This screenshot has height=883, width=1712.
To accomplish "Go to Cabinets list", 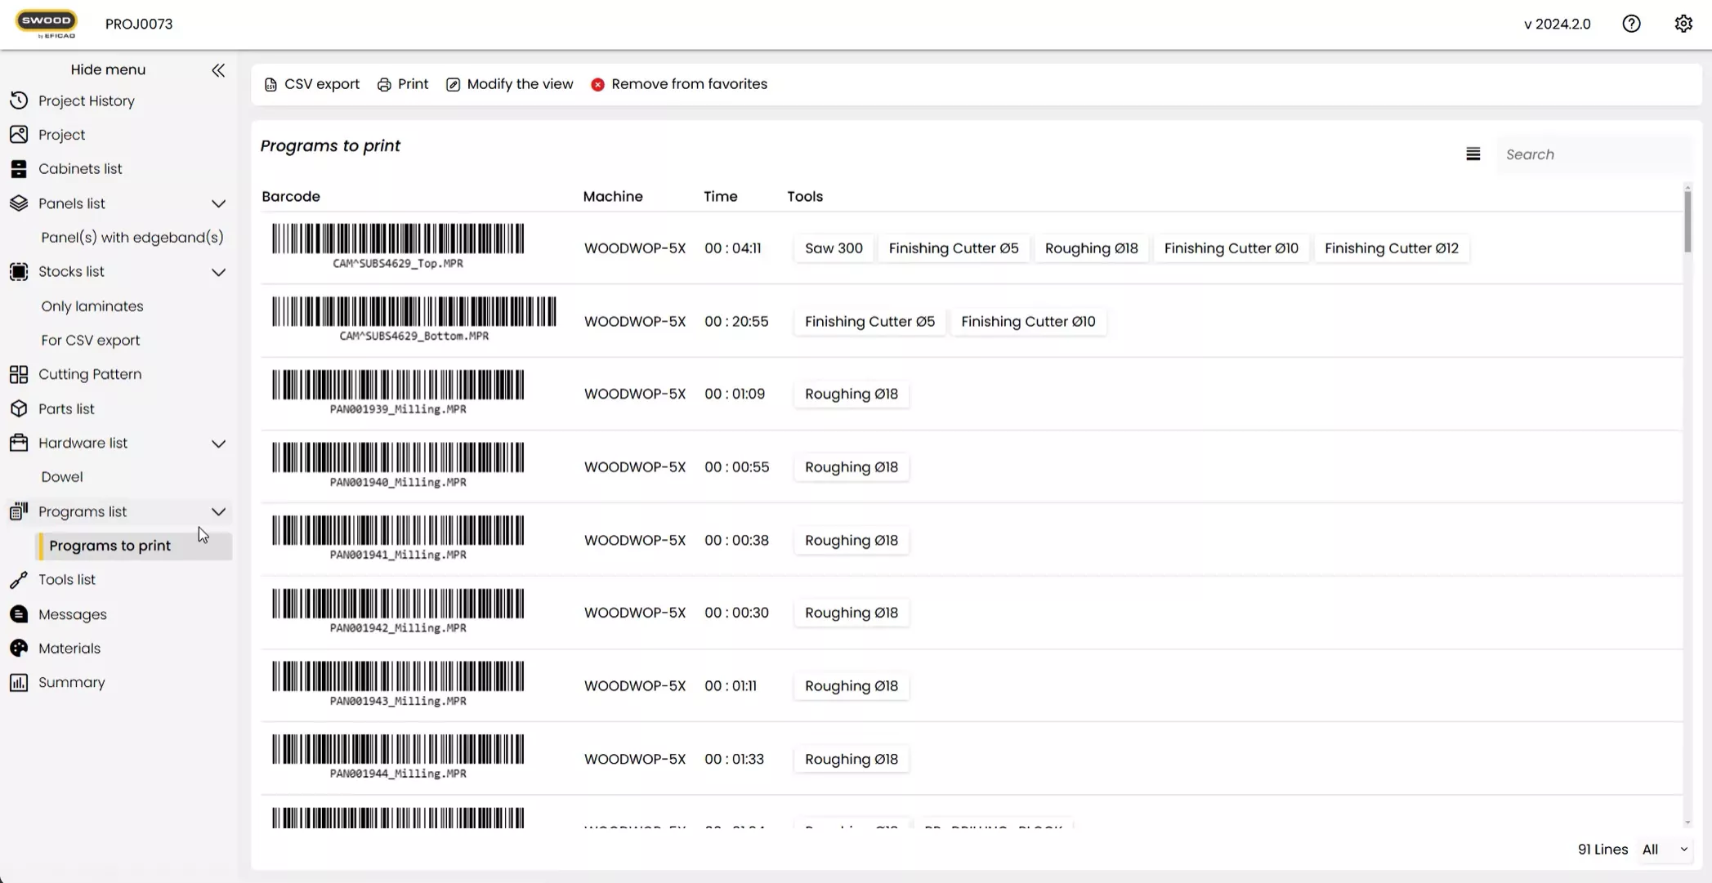I will (x=80, y=169).
